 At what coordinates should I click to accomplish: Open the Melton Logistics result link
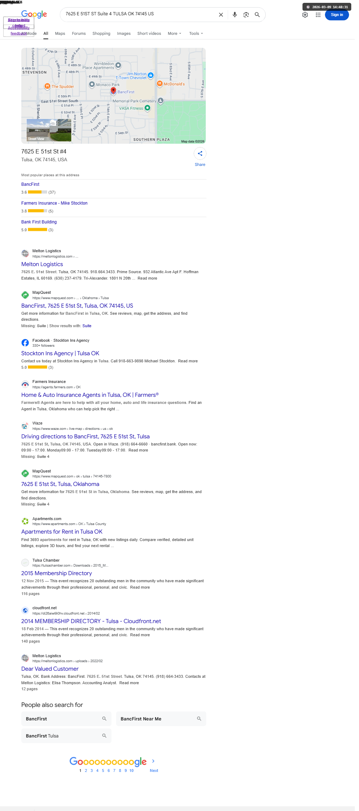coord(42,264)
